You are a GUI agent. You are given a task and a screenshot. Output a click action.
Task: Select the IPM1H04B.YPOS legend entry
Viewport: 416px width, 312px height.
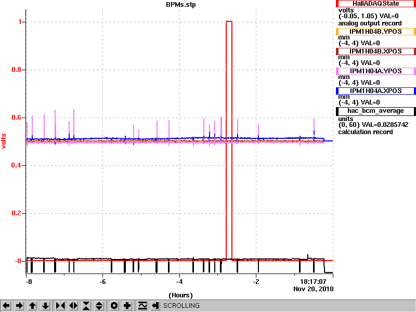click(x=375, y=32)
